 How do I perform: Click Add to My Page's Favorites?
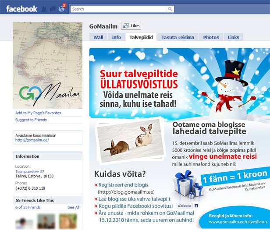(x=38, y=113)
